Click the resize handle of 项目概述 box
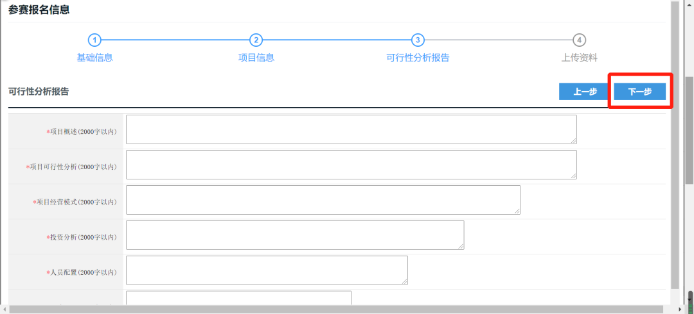The image size is (694, 314). tap(573, 140)
